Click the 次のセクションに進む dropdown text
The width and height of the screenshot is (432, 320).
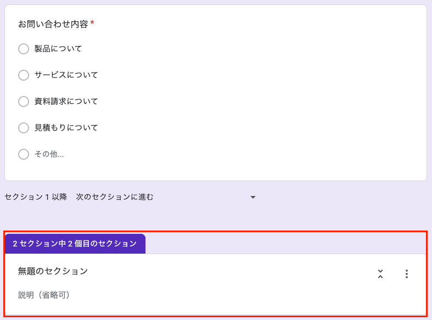click(x=115, y=197)
